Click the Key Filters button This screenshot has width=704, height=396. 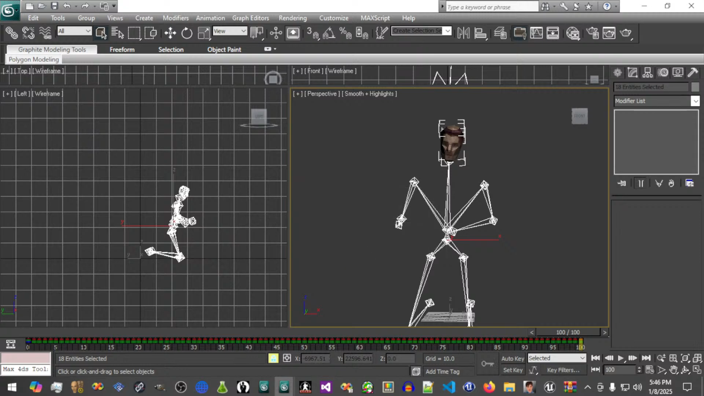tap(563, 370)
